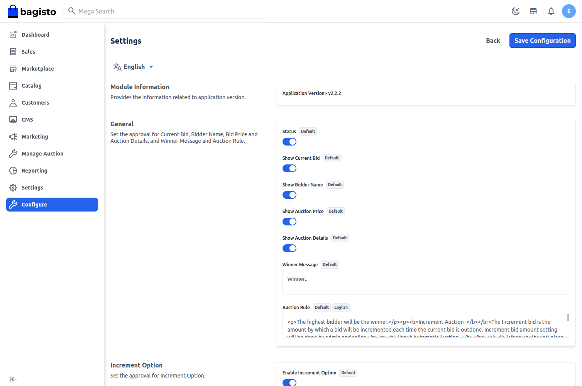Screen dimensions: 582x386
Task: Open the Manage Auction section
Action: click(42, 153)
